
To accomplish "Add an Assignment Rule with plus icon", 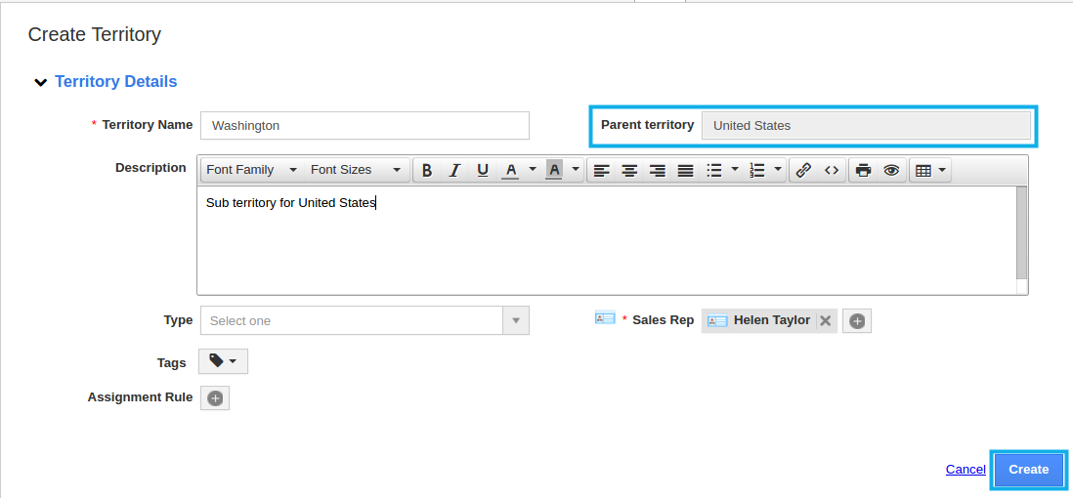I will click(x=215, y=398).
